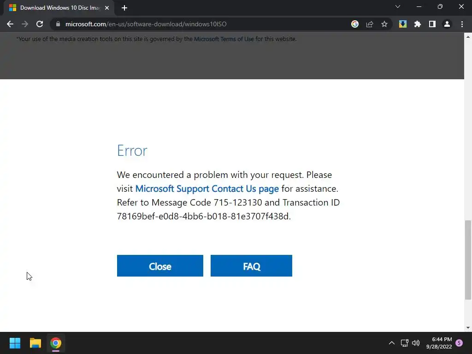The width and height of the screenshot is (472, 354).
Task: Open the notification badge showing 5
Action: pos(459,343)
